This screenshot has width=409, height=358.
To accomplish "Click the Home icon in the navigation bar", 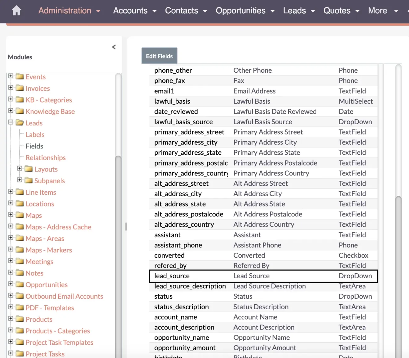I will point(16,10).
